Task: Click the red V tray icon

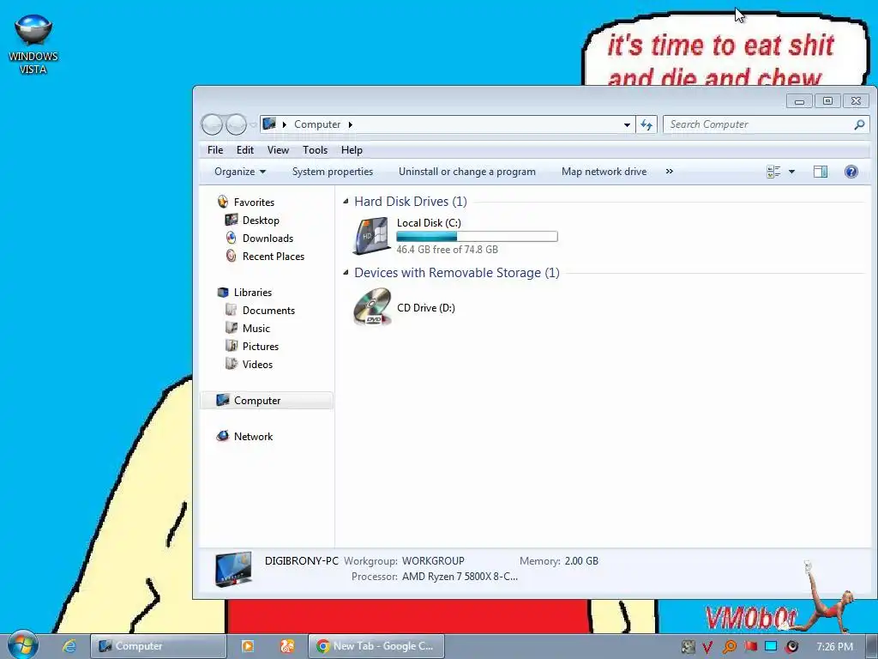Action: coord(707,647)
